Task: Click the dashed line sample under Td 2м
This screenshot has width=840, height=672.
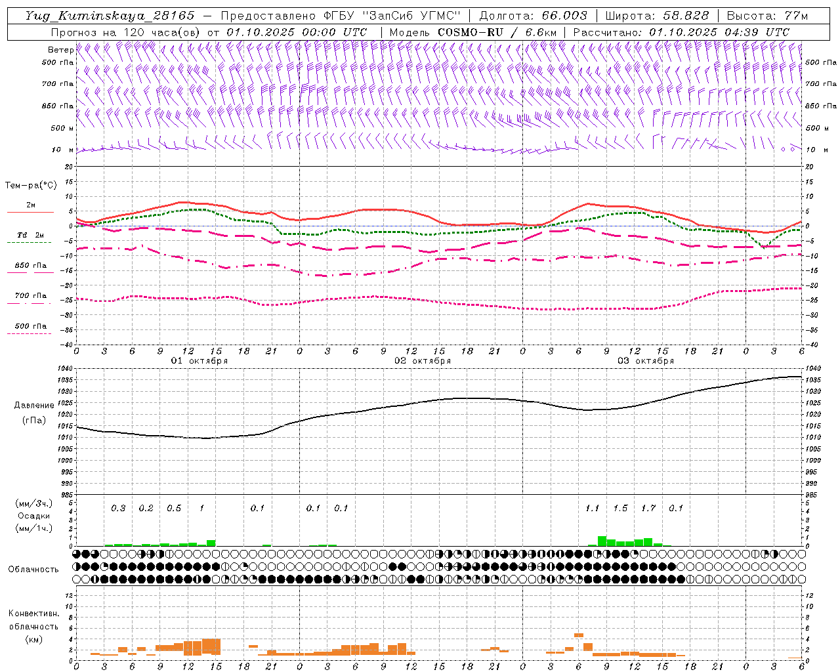Action: point(30,242)
